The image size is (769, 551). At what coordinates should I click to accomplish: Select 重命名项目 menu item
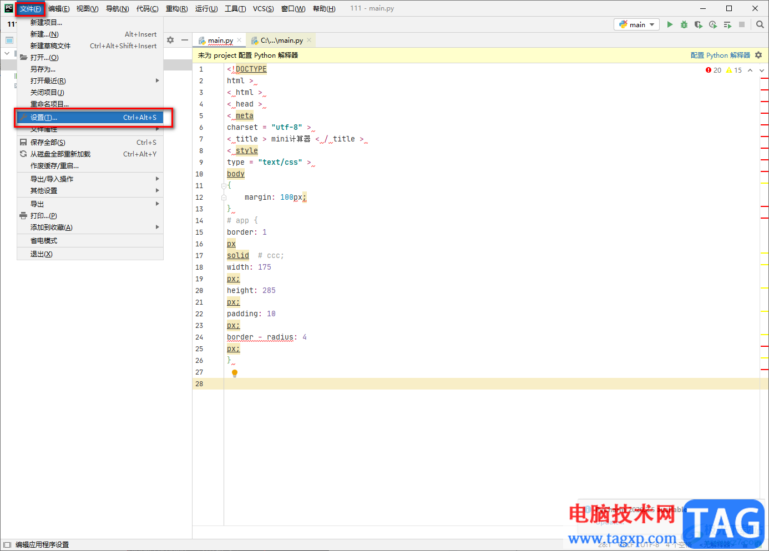pyautogui.click(x=90, y=104)
